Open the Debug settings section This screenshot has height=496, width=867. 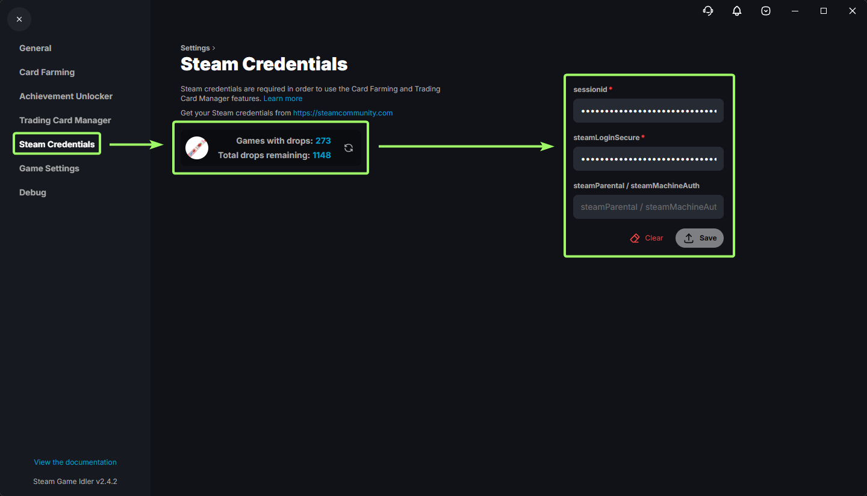[33, 192]
